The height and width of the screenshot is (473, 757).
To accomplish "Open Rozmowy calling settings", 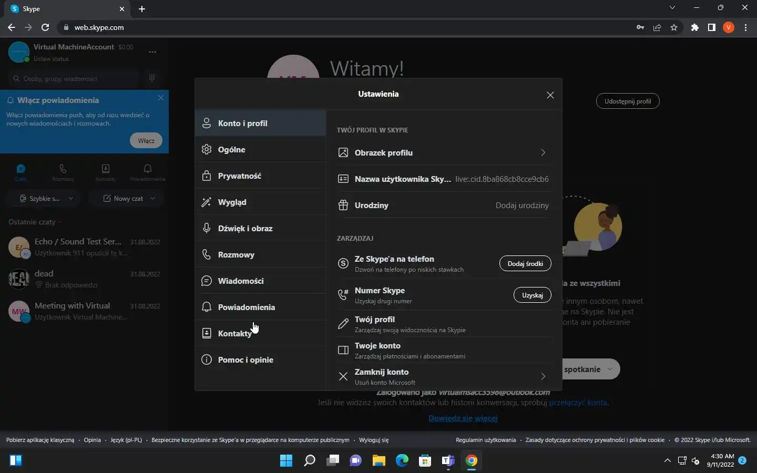I will (261, 254).
